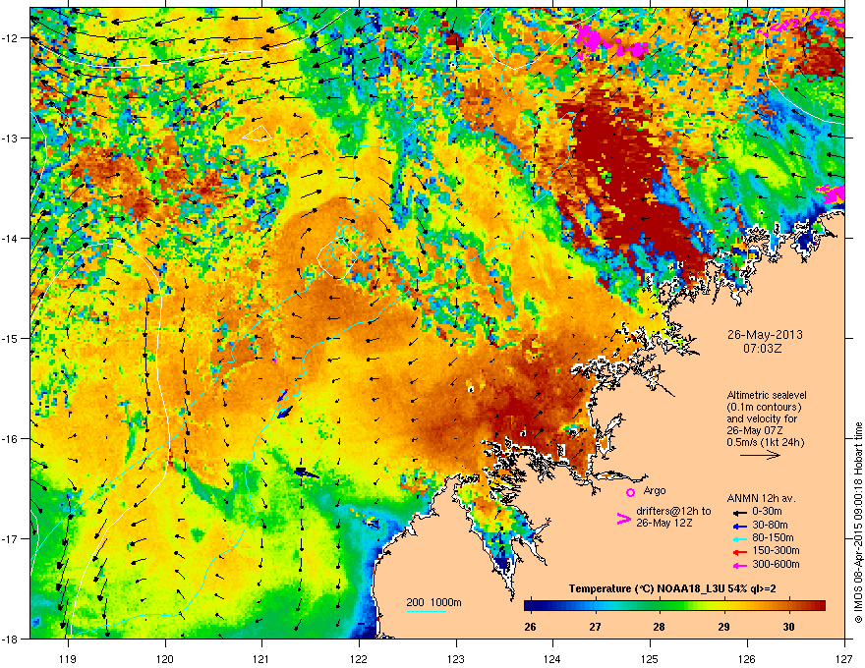Image resolution: width=865 pixels, height=668 pixels.
Task: Select the magenta 300-600m legend arrow
Action: tap(740, 565)
